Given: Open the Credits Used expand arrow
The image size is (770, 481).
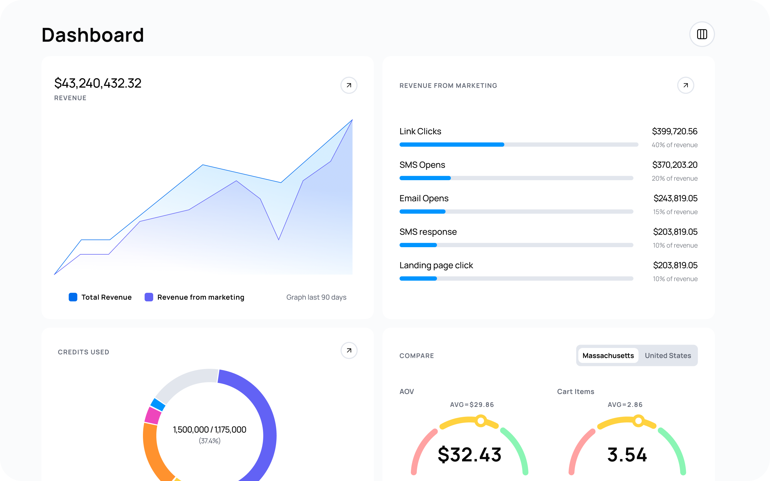Looking at the screenshot, I should click(349, 350).
